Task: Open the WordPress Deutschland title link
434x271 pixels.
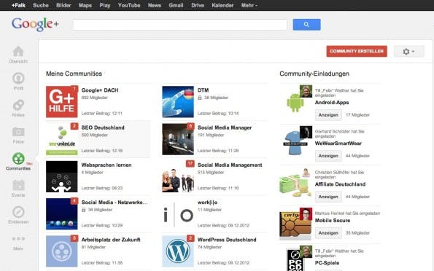Action: pyautogui.click(x=227, y=240)
